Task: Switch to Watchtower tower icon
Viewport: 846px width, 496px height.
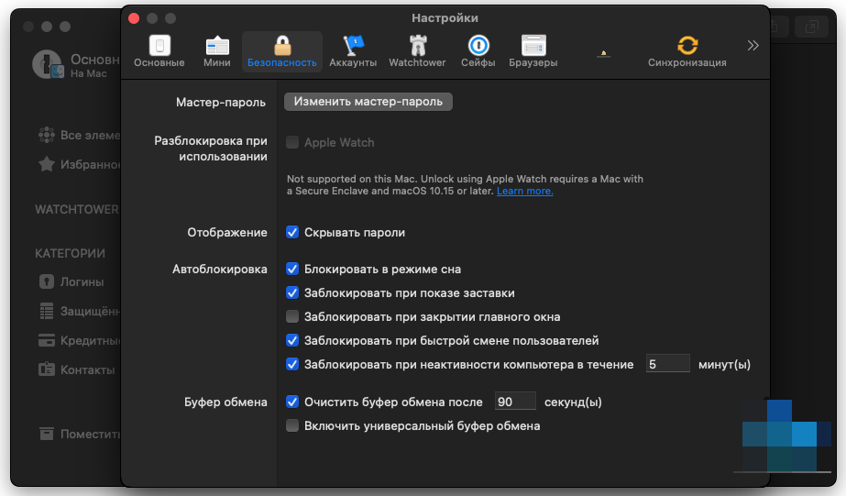Action: [417, 46]
